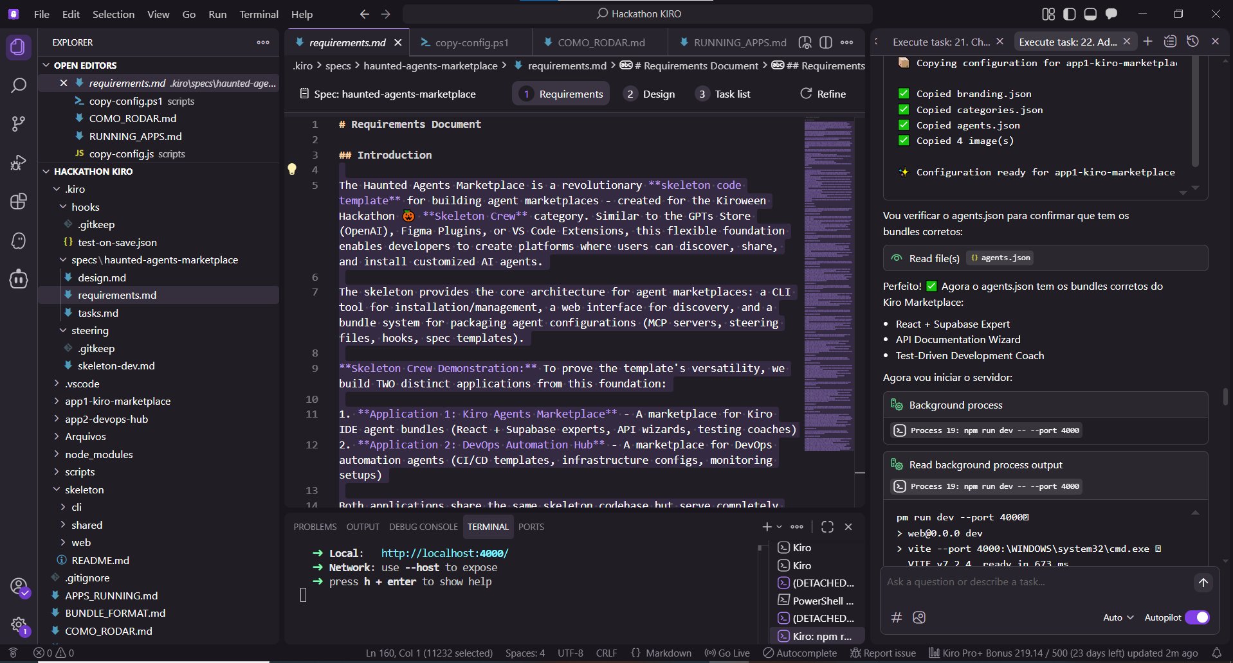The height and width of the screenshot is (663, 1233).
Task: Open the Manage gear menu
Action: 19,625
